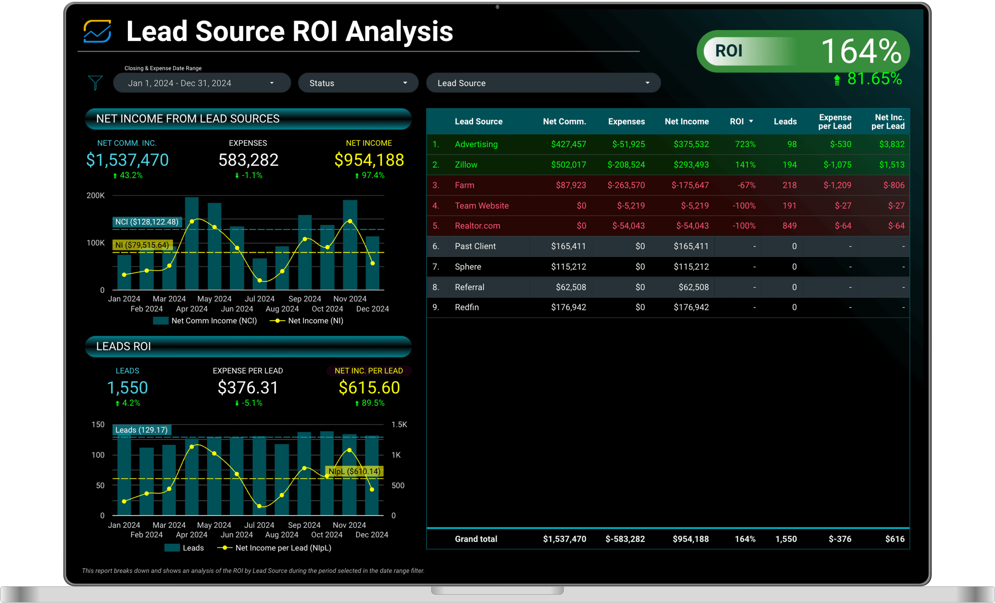Select the Sphere lead source row
This screenshot has width=995, height=603.
[x=668, y=267]
